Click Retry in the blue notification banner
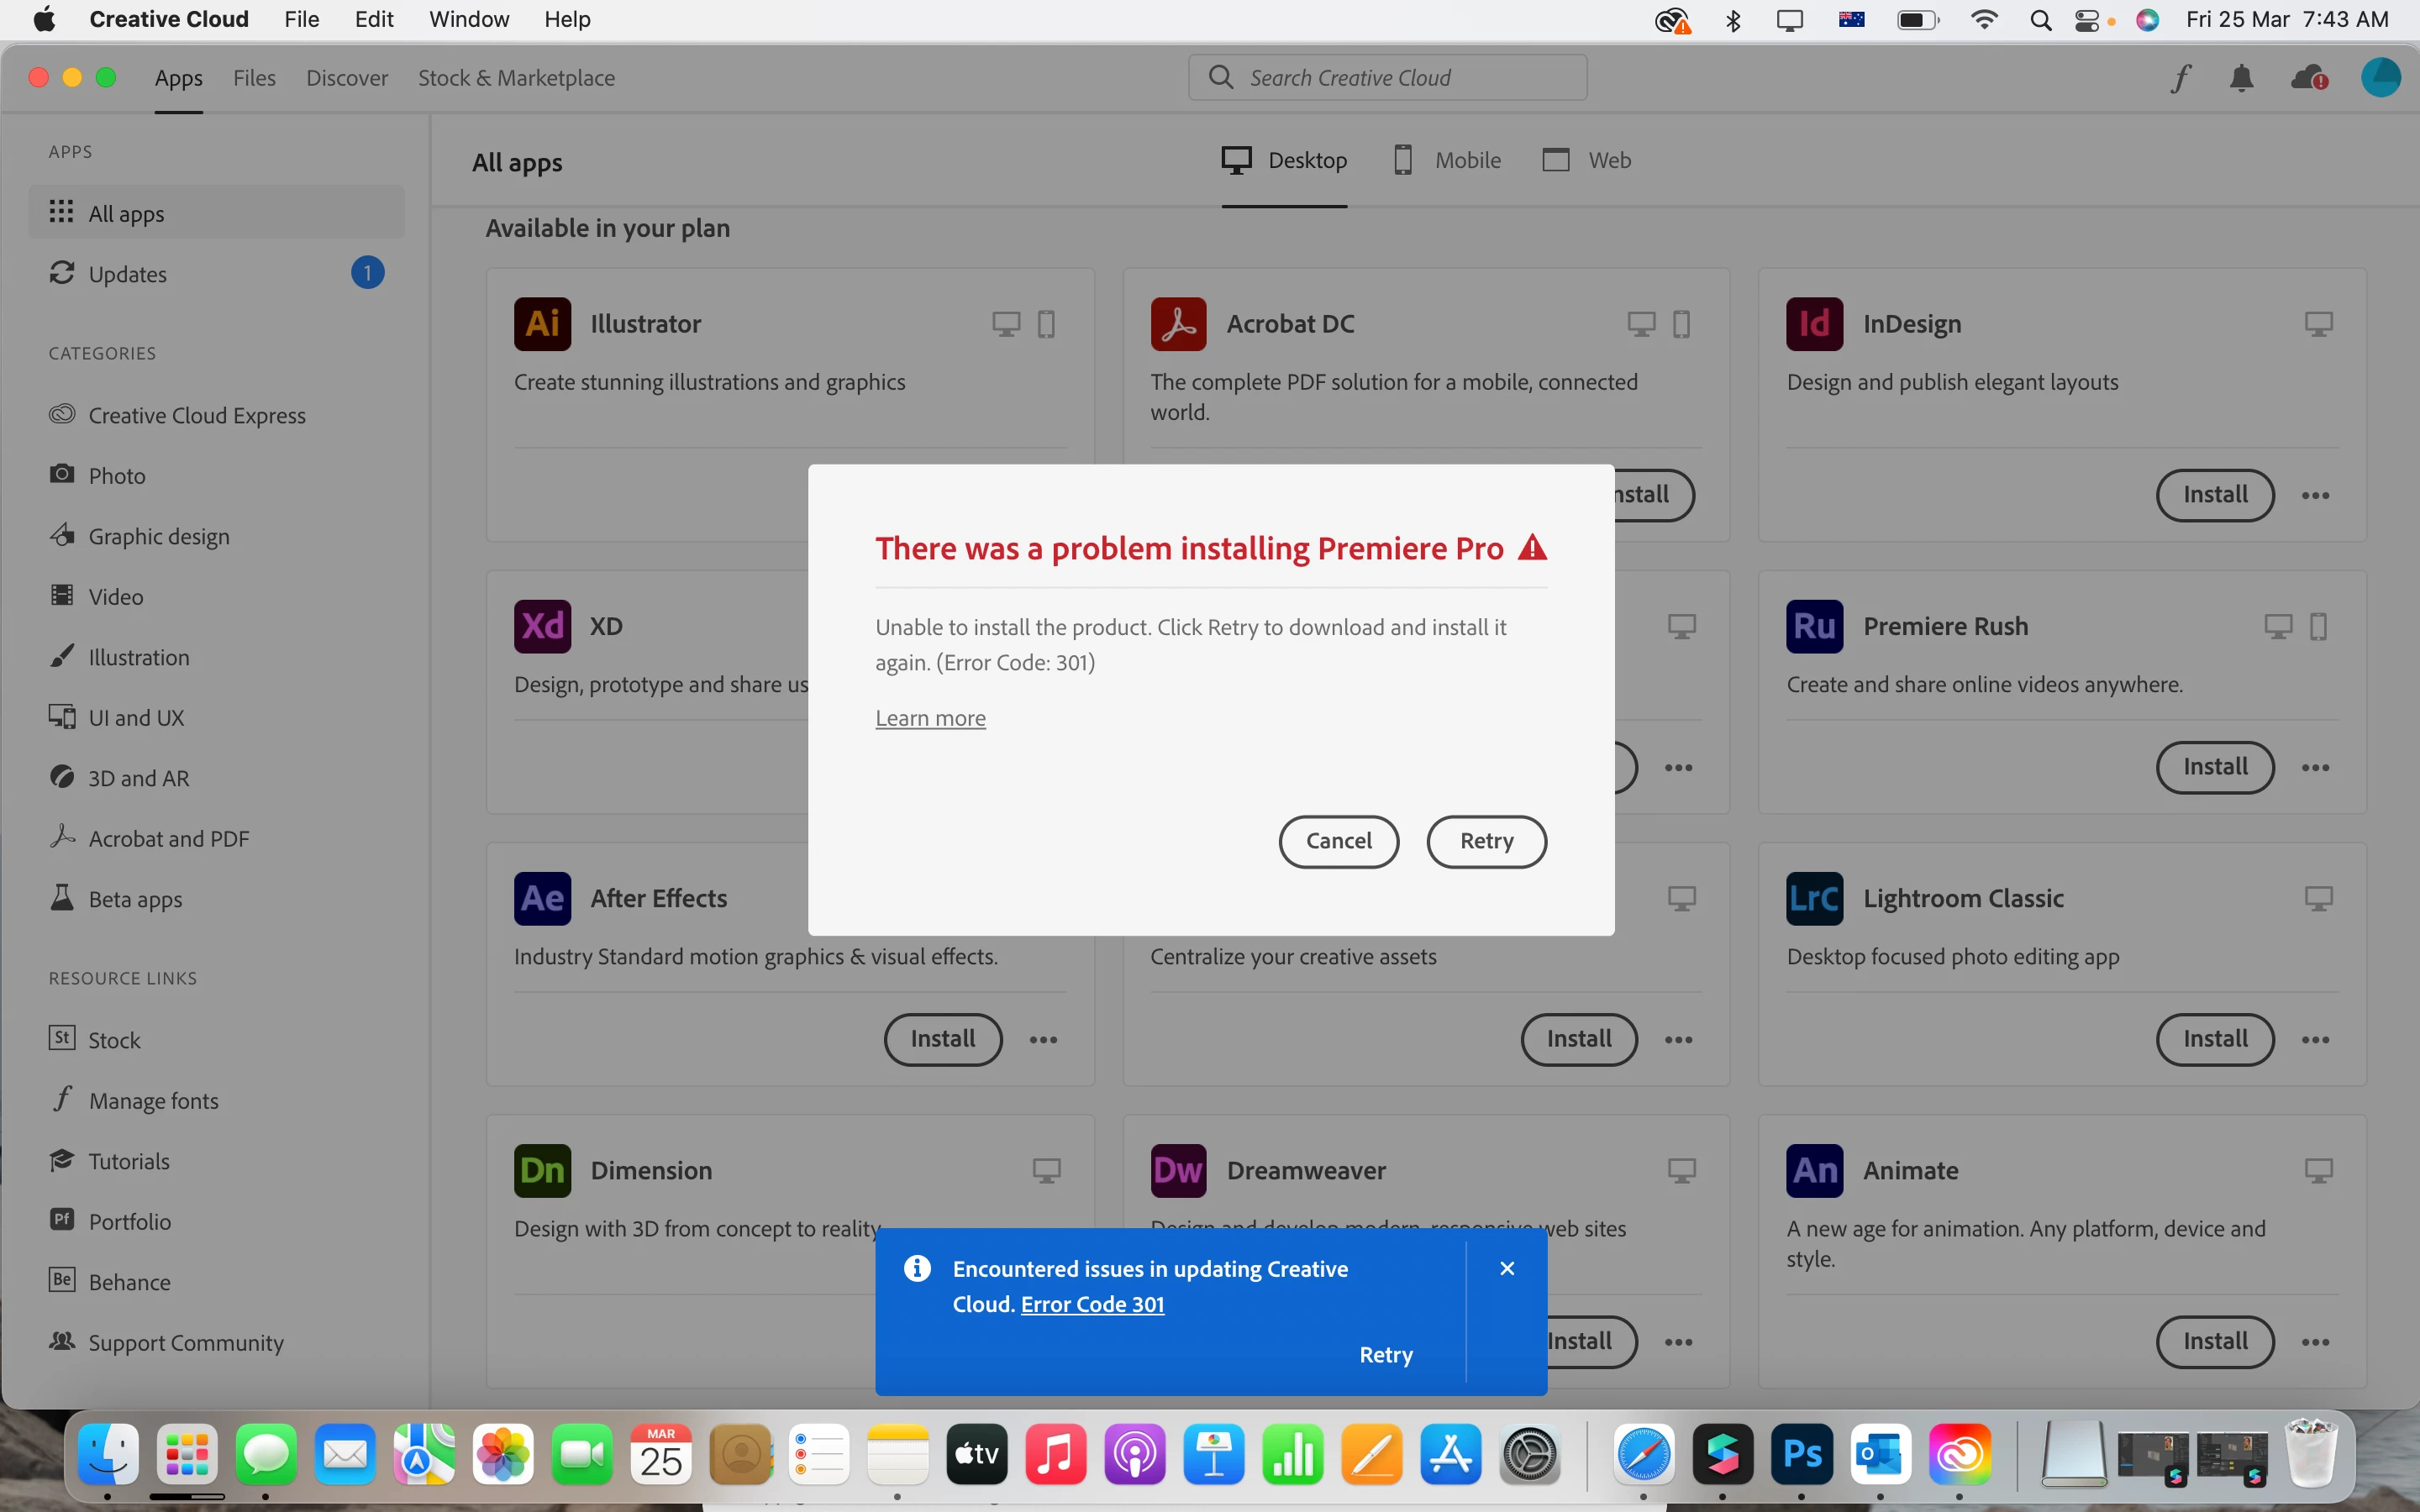Image resolution: width=2420 pixels, height=1512 pixels. point(1386,1355)
